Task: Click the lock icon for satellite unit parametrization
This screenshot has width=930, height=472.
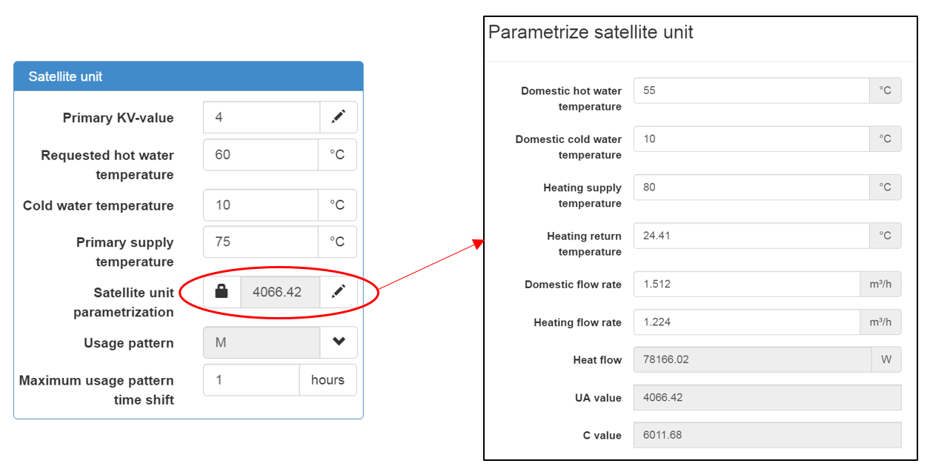Action: coord(222,292)
